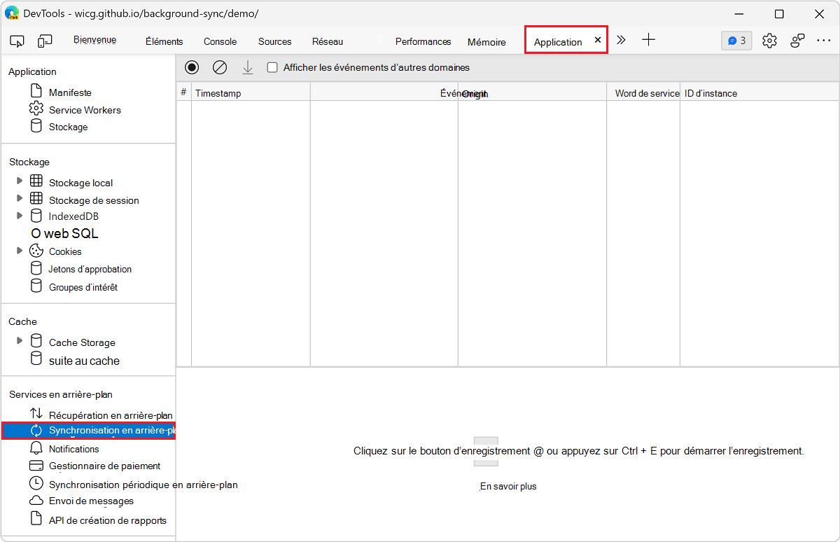Select Service Workers in the sidebar
This screenshot has height=542, width=840.
[84, 109]
